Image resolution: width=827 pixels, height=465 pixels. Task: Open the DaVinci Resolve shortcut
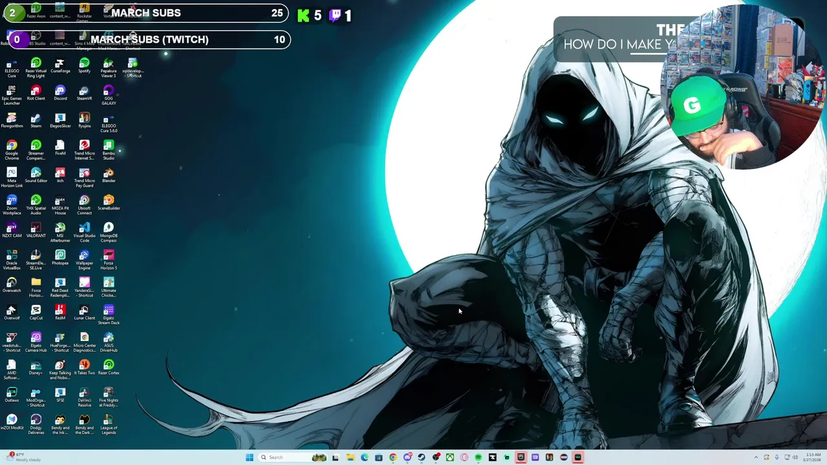click(84, 397)
